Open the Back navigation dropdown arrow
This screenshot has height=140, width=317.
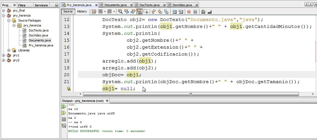pyautogui.click(x=105, y=12)
